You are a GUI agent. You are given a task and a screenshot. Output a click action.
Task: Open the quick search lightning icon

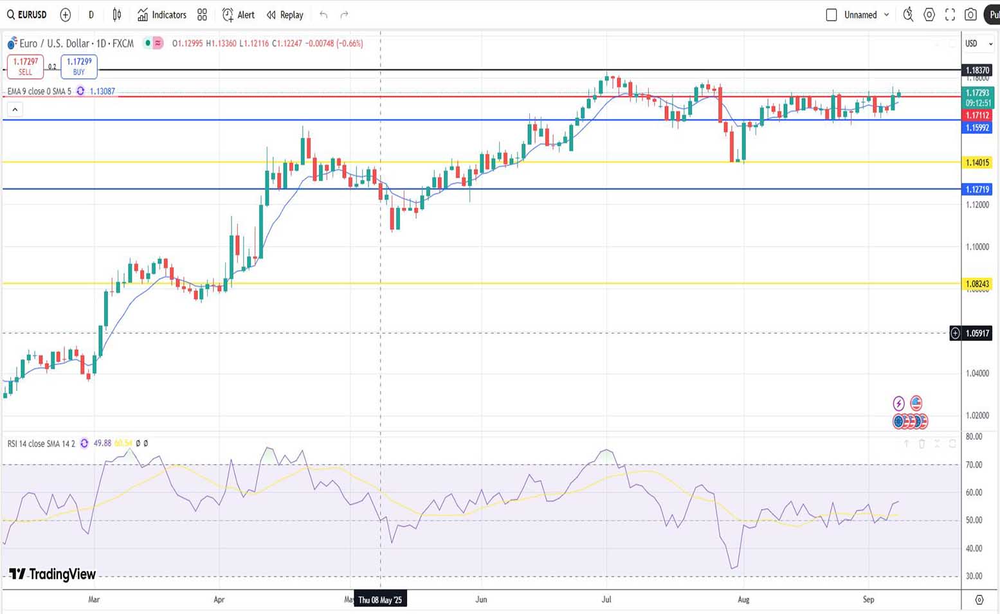click(x=908, y=15)
